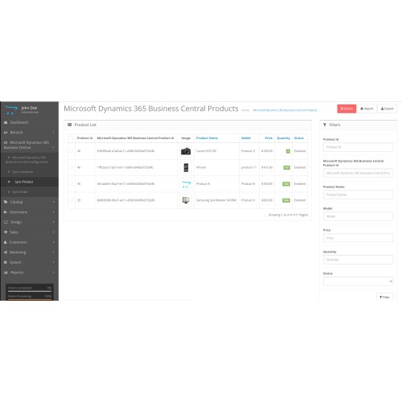
Task: Open the iPhone product thumbnail
Action: pyautogui.click(x=186, y=167)
